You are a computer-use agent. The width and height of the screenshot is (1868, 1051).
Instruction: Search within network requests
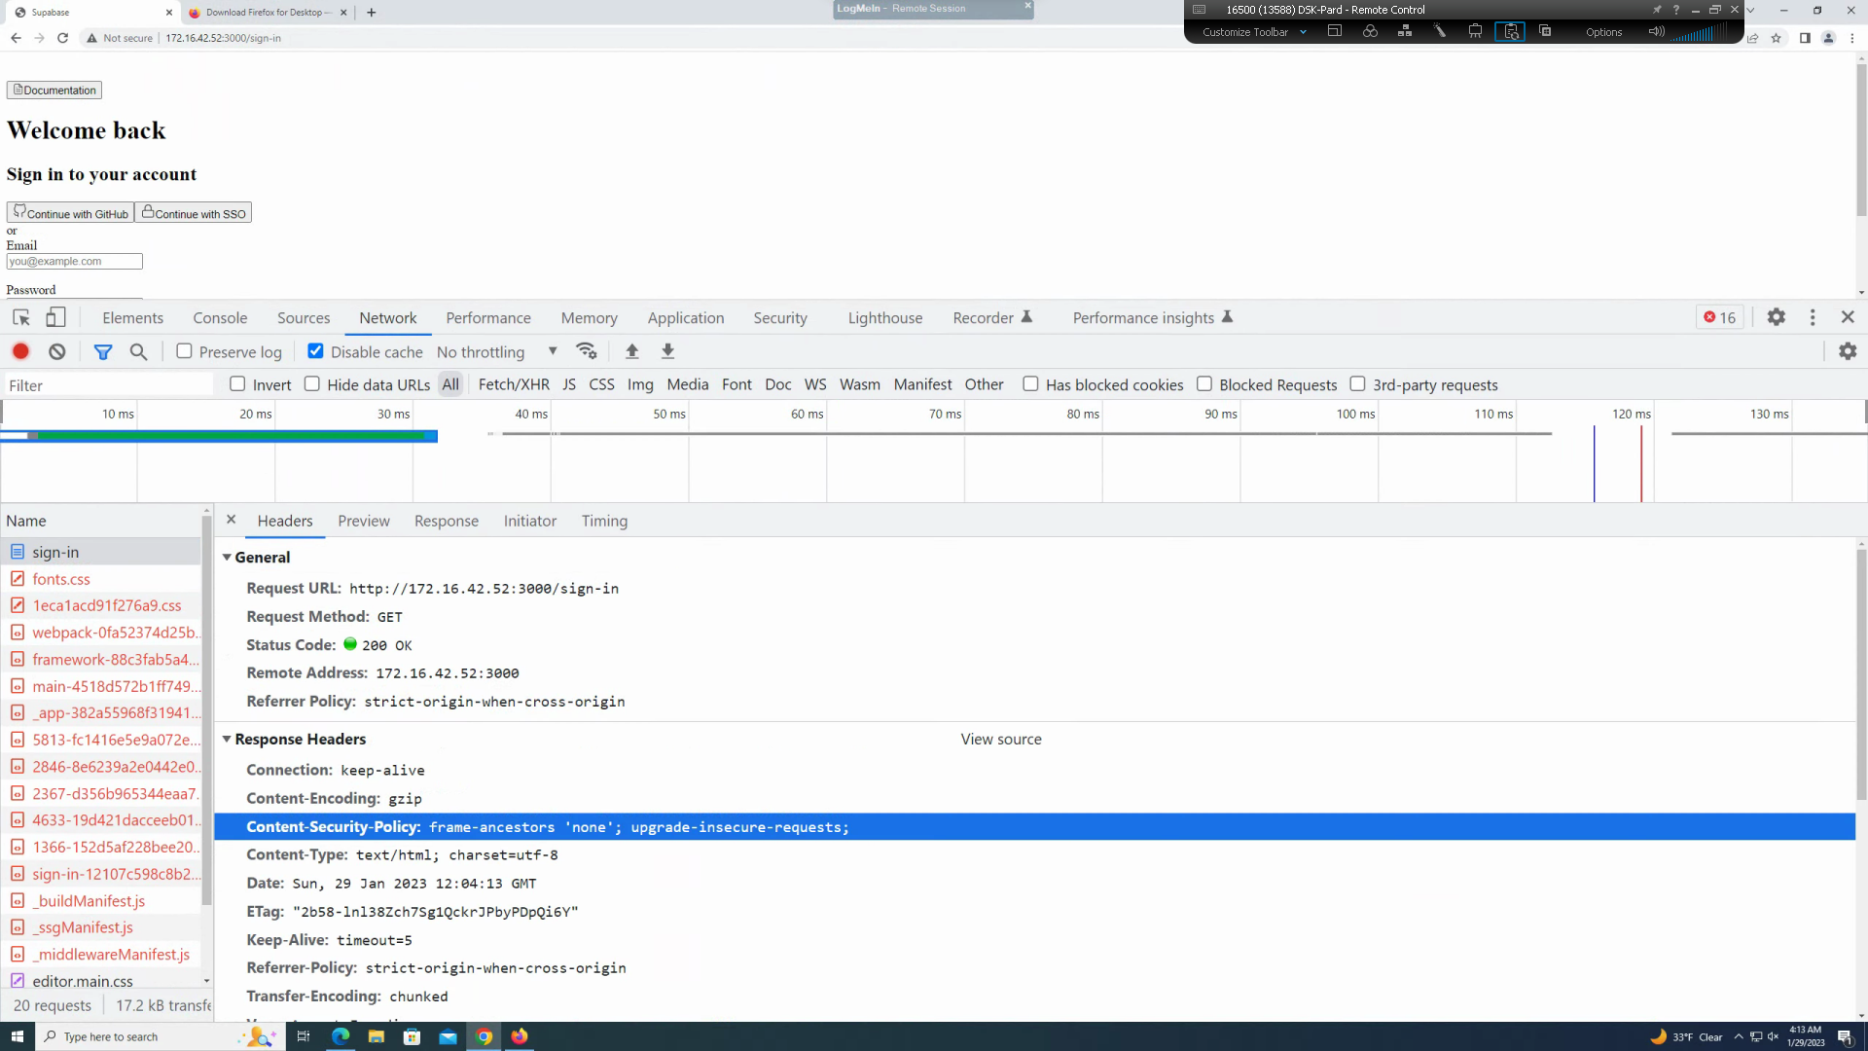138,351
